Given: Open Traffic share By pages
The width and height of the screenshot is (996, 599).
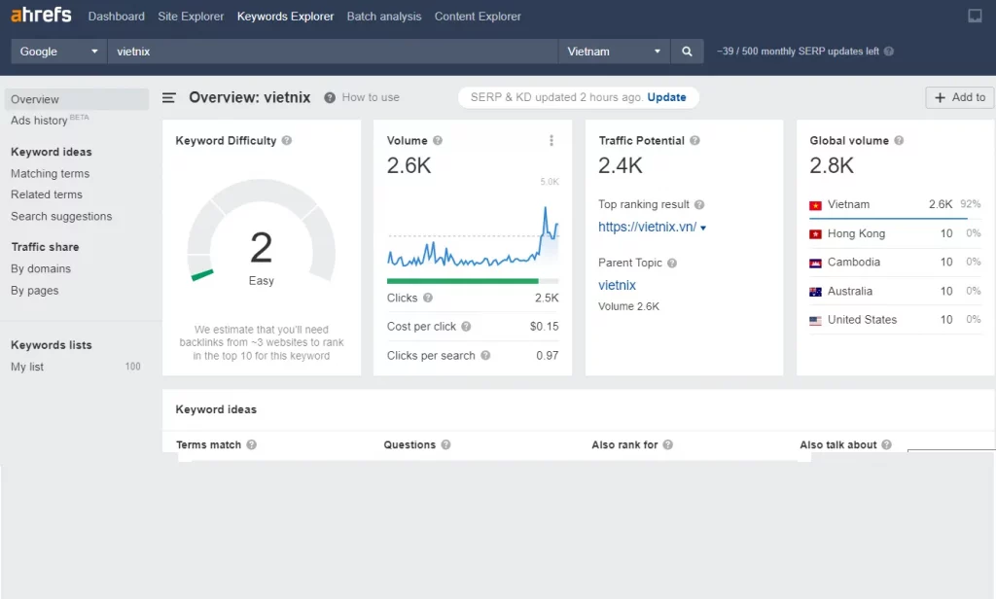Looking at the screenshot, I should click(x=34, y=291).
